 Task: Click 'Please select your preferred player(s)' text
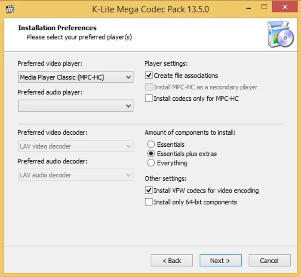[79, 37]
